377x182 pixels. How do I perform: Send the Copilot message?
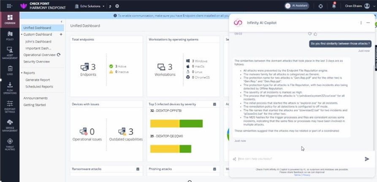click(367, 159)
